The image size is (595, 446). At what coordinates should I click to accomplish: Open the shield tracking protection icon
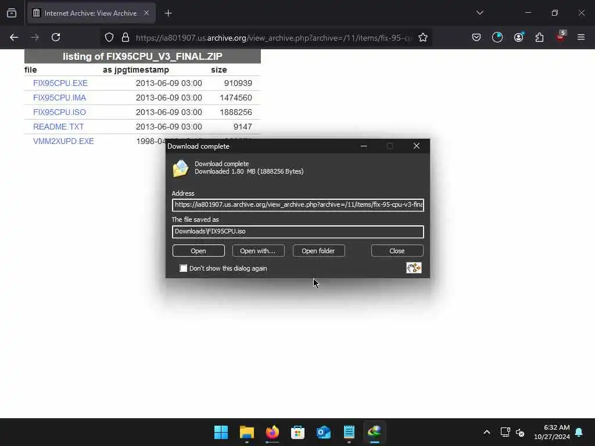(109, 37)
